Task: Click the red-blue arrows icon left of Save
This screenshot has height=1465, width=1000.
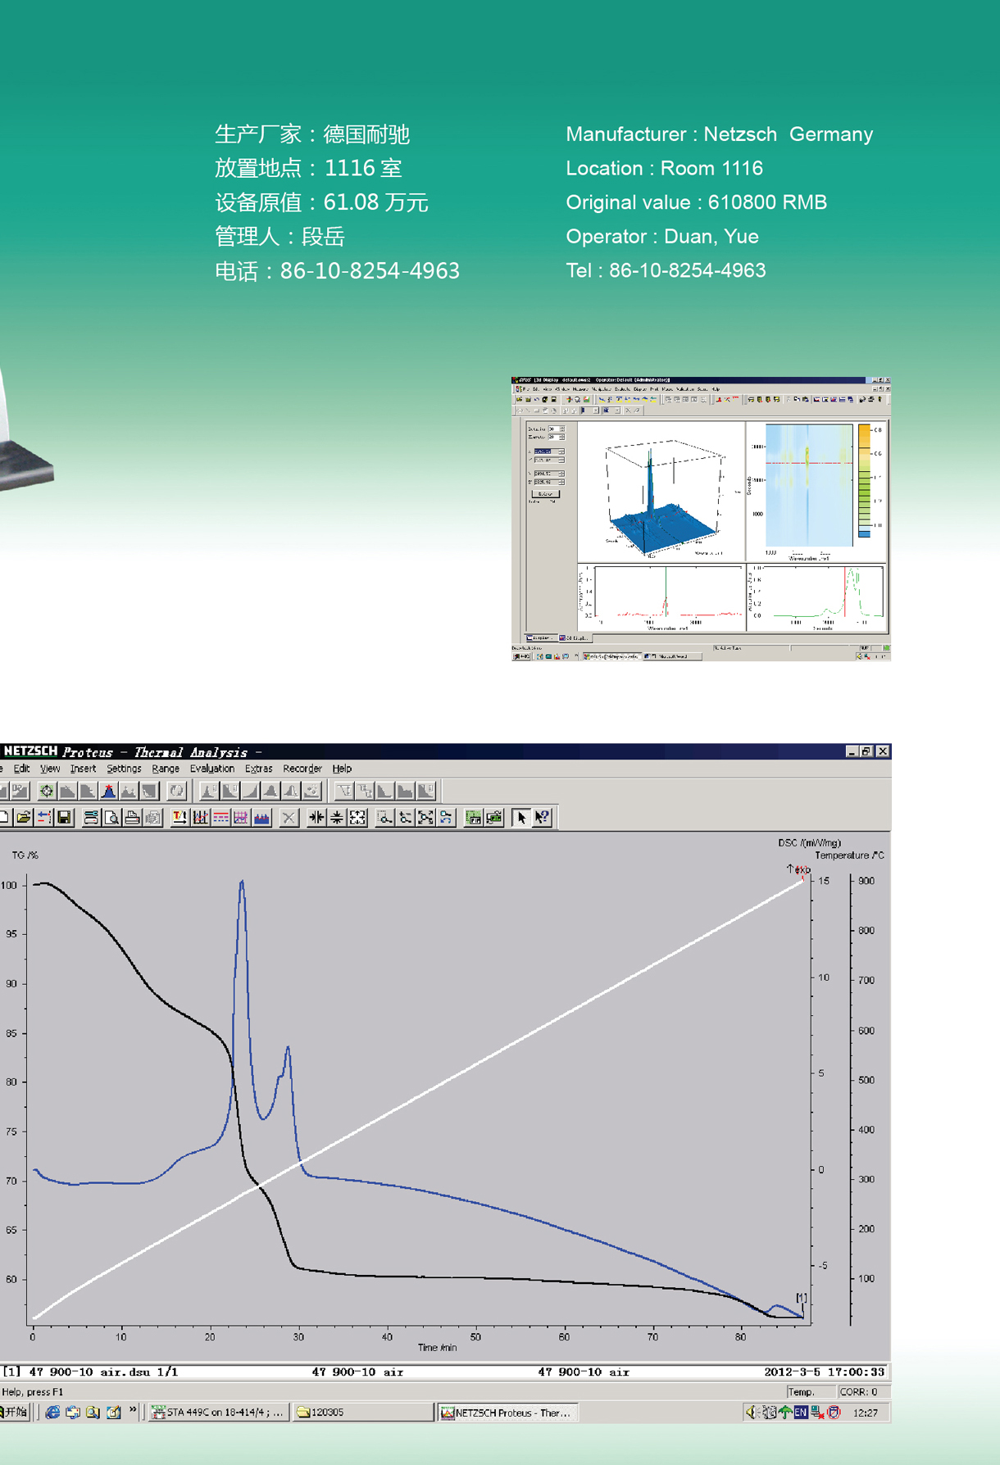Action: click(x=44, y=817)
